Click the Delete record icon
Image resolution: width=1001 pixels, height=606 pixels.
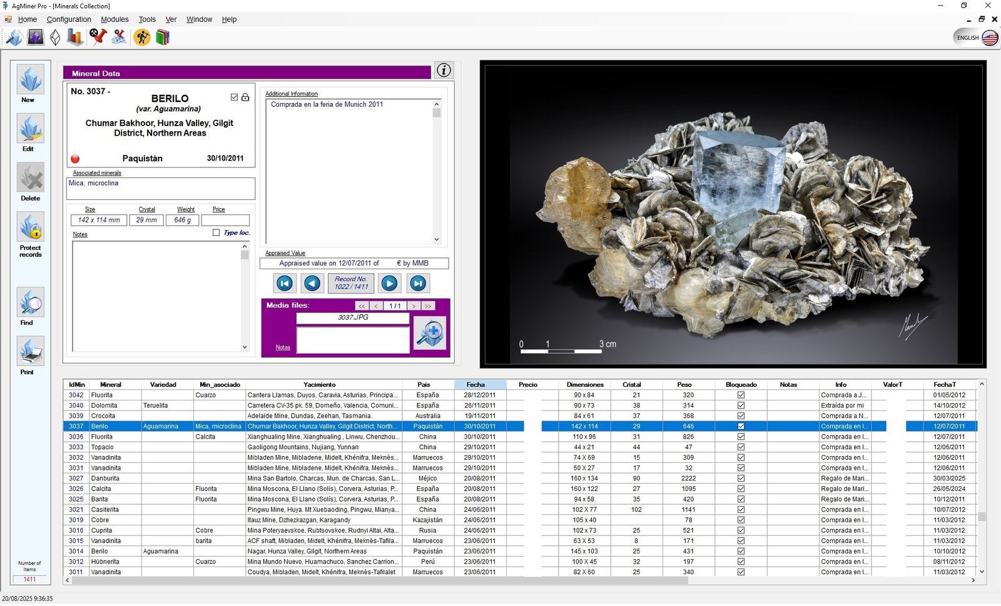[30, 177]
